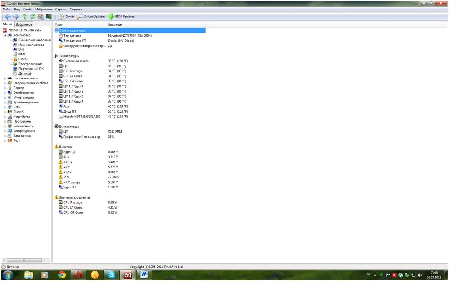The image size is (449, 281).
Task: Open the Windows Start menu
Action: (x=8, y=275)
